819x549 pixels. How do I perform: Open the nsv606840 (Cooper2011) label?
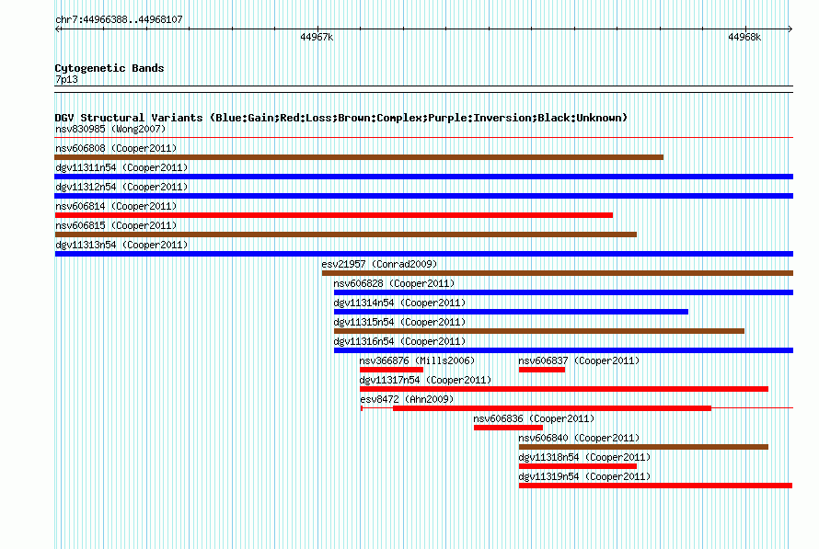coord(579,438)
